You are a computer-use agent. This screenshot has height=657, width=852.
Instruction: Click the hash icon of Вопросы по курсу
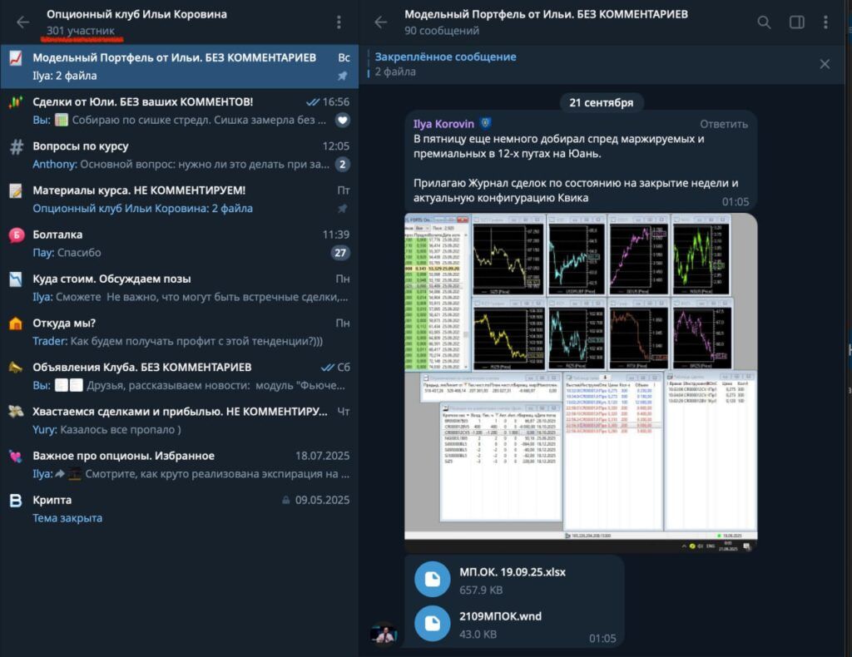pyautogui.click(x=17, y=146)
